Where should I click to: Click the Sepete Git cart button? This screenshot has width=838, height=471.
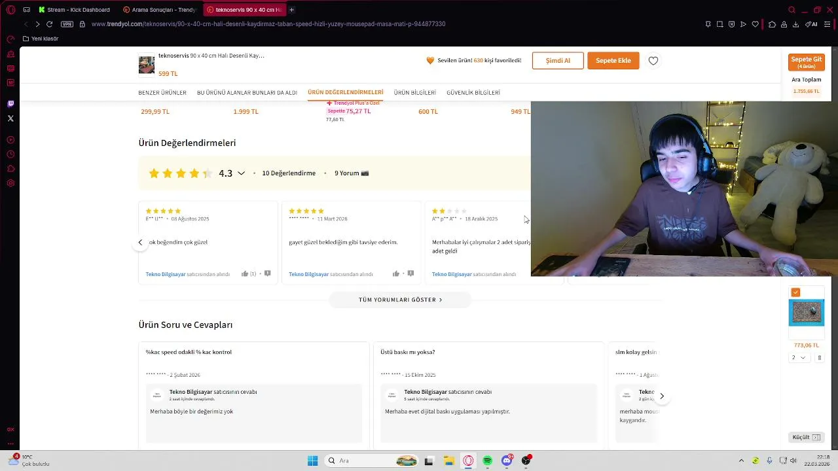tap(806, 62)
